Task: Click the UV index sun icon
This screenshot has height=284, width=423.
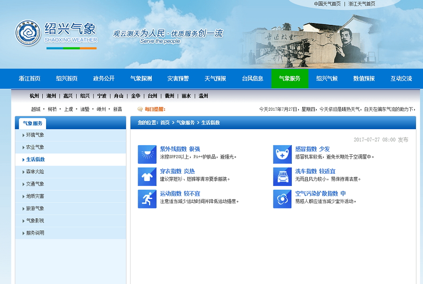Action: [147, 154]
